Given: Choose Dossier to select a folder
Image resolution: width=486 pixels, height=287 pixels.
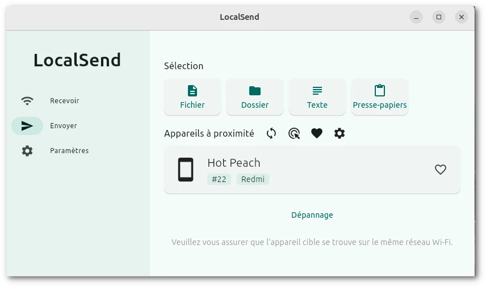Looking at the screenshot, I should (x=255, y=97).
